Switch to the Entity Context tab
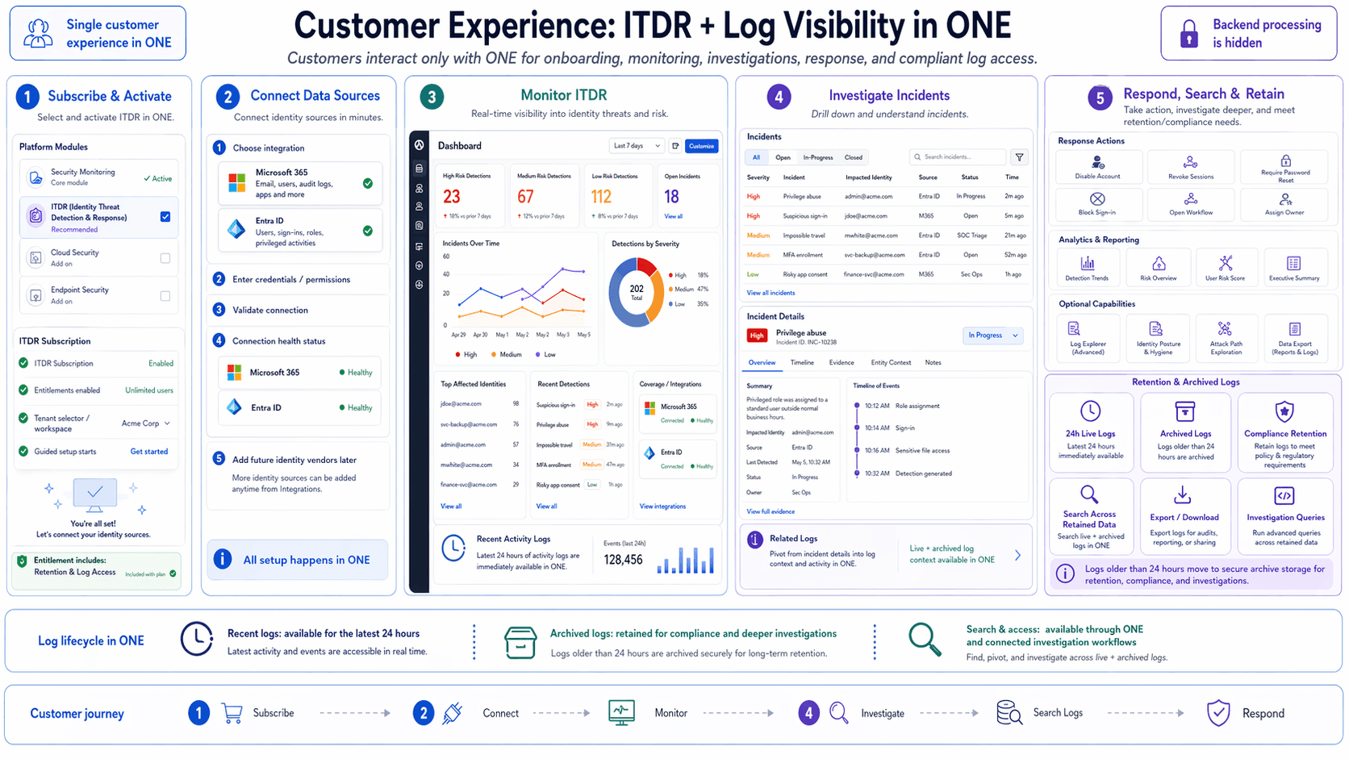This screenshot has width=1349, height=759. (891, 363)
